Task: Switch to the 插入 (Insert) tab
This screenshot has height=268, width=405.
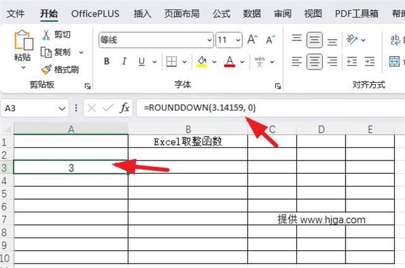Action: point(142,13)
